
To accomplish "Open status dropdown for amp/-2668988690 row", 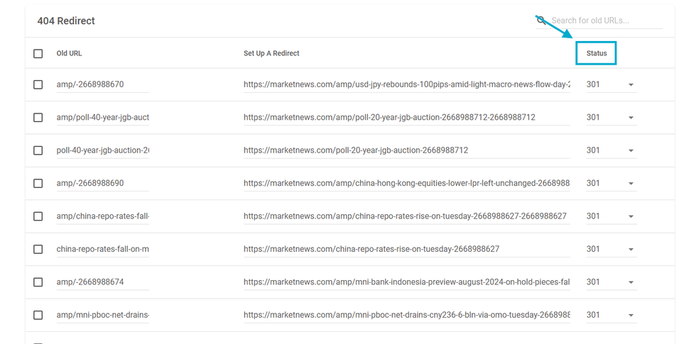I will (630, 184).
